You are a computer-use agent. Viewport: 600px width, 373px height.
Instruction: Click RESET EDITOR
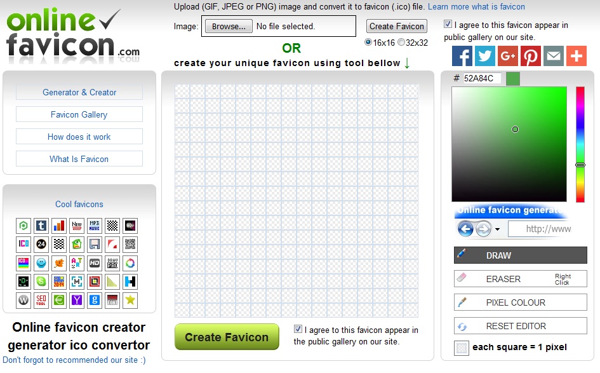tap(521, 326)
